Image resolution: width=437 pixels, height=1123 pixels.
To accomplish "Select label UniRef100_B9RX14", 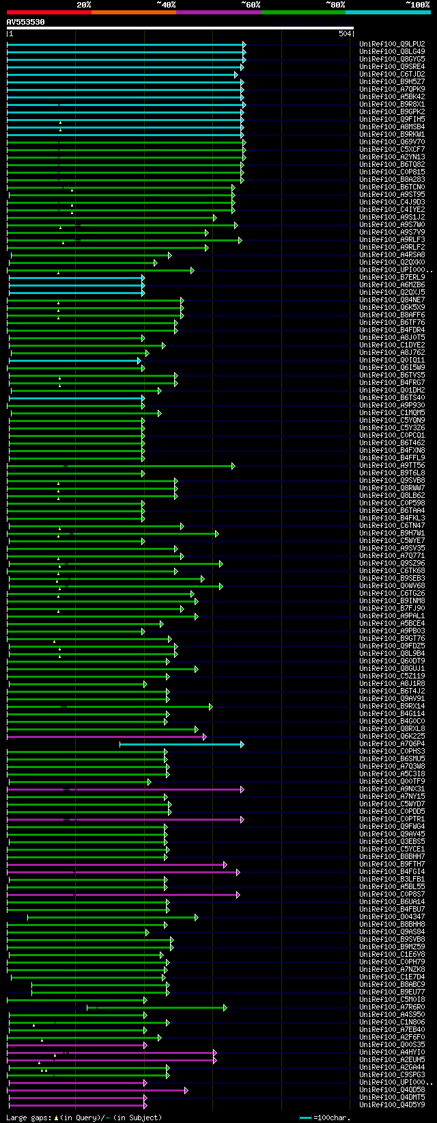I will [x=392, y=706].
